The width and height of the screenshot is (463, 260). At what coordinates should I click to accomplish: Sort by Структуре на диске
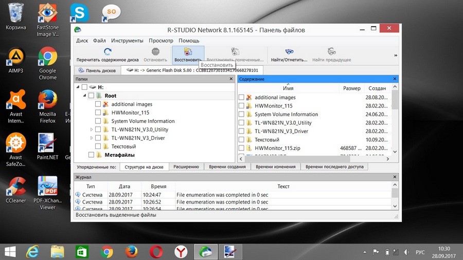tap(144, 167)
